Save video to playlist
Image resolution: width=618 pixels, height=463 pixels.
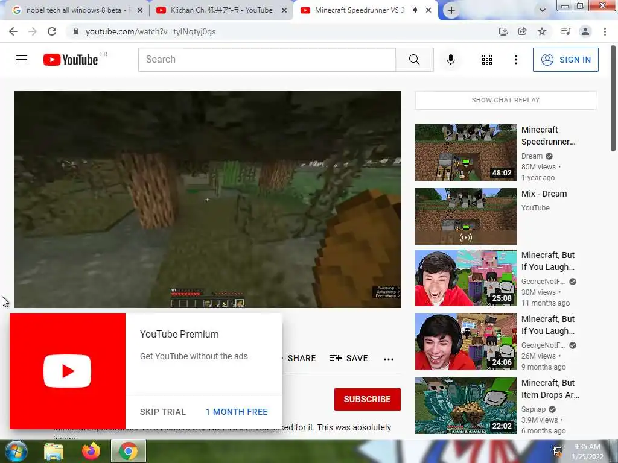point(348,358)
